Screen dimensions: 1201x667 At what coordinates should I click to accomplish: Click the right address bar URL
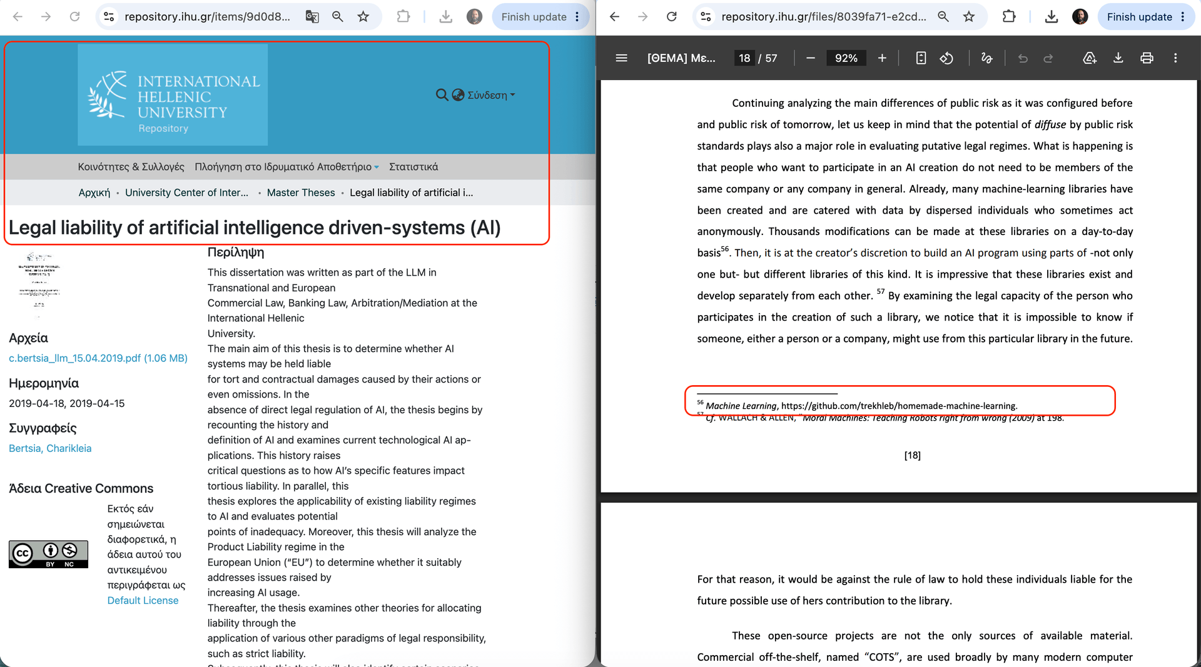pos(824,17)
